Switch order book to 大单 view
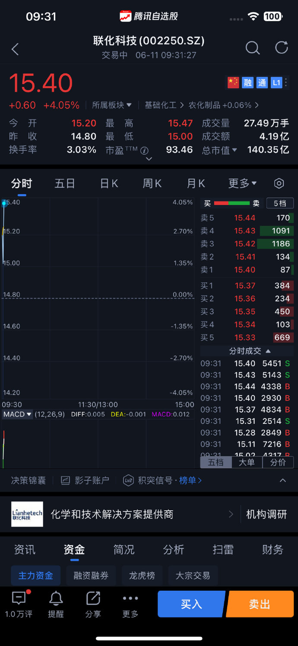The height and width of the screenshot is (646, 298). point(247,462)
